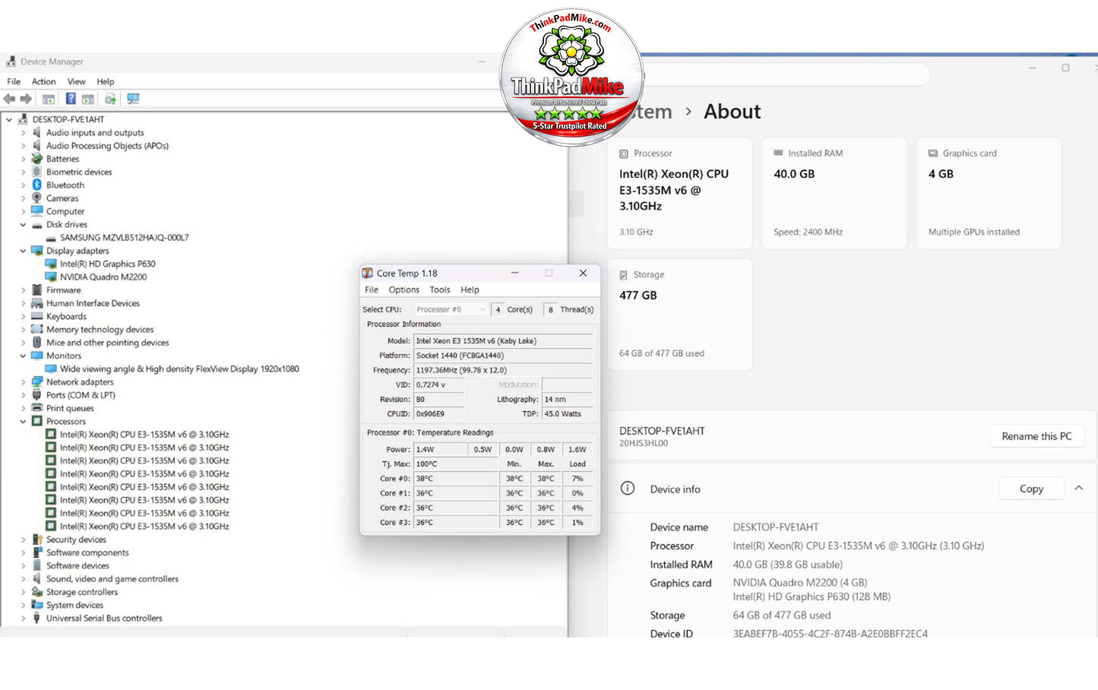Select the Human Interface Devices label
This screenshot has width=1098, height=690.
(93, 303)
